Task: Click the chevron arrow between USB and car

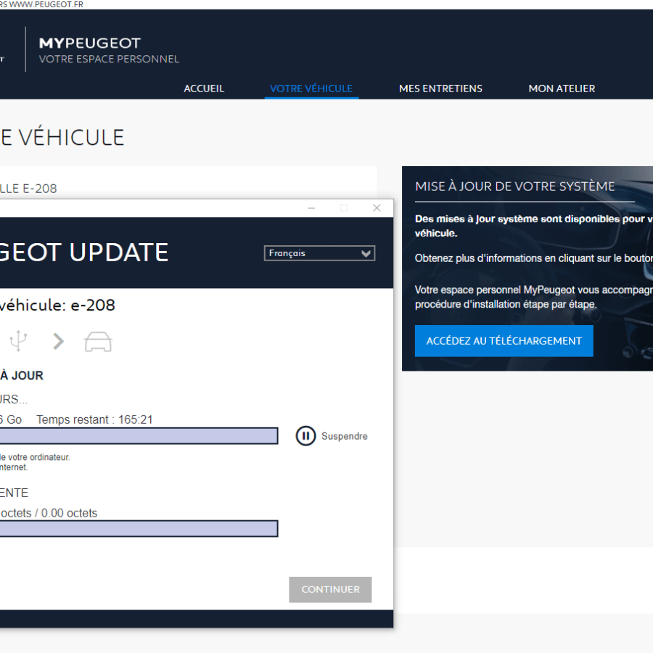Action: pos(58,342)
